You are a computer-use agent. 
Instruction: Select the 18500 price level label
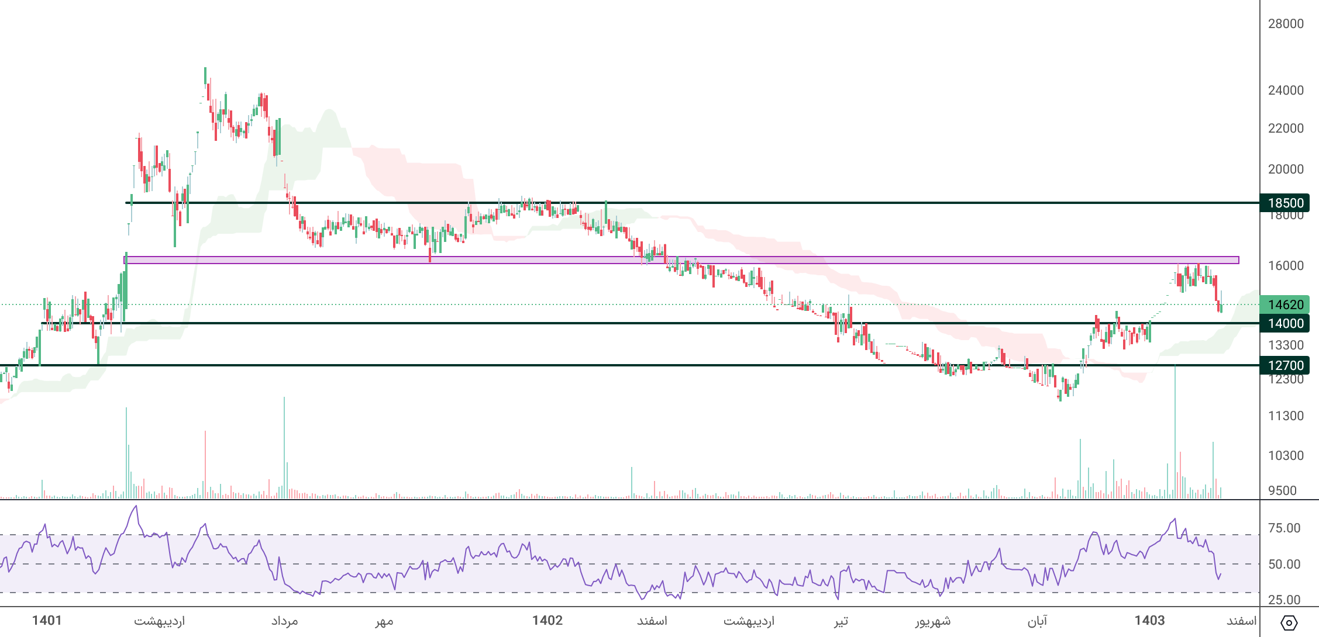(x=1284, y=203)
